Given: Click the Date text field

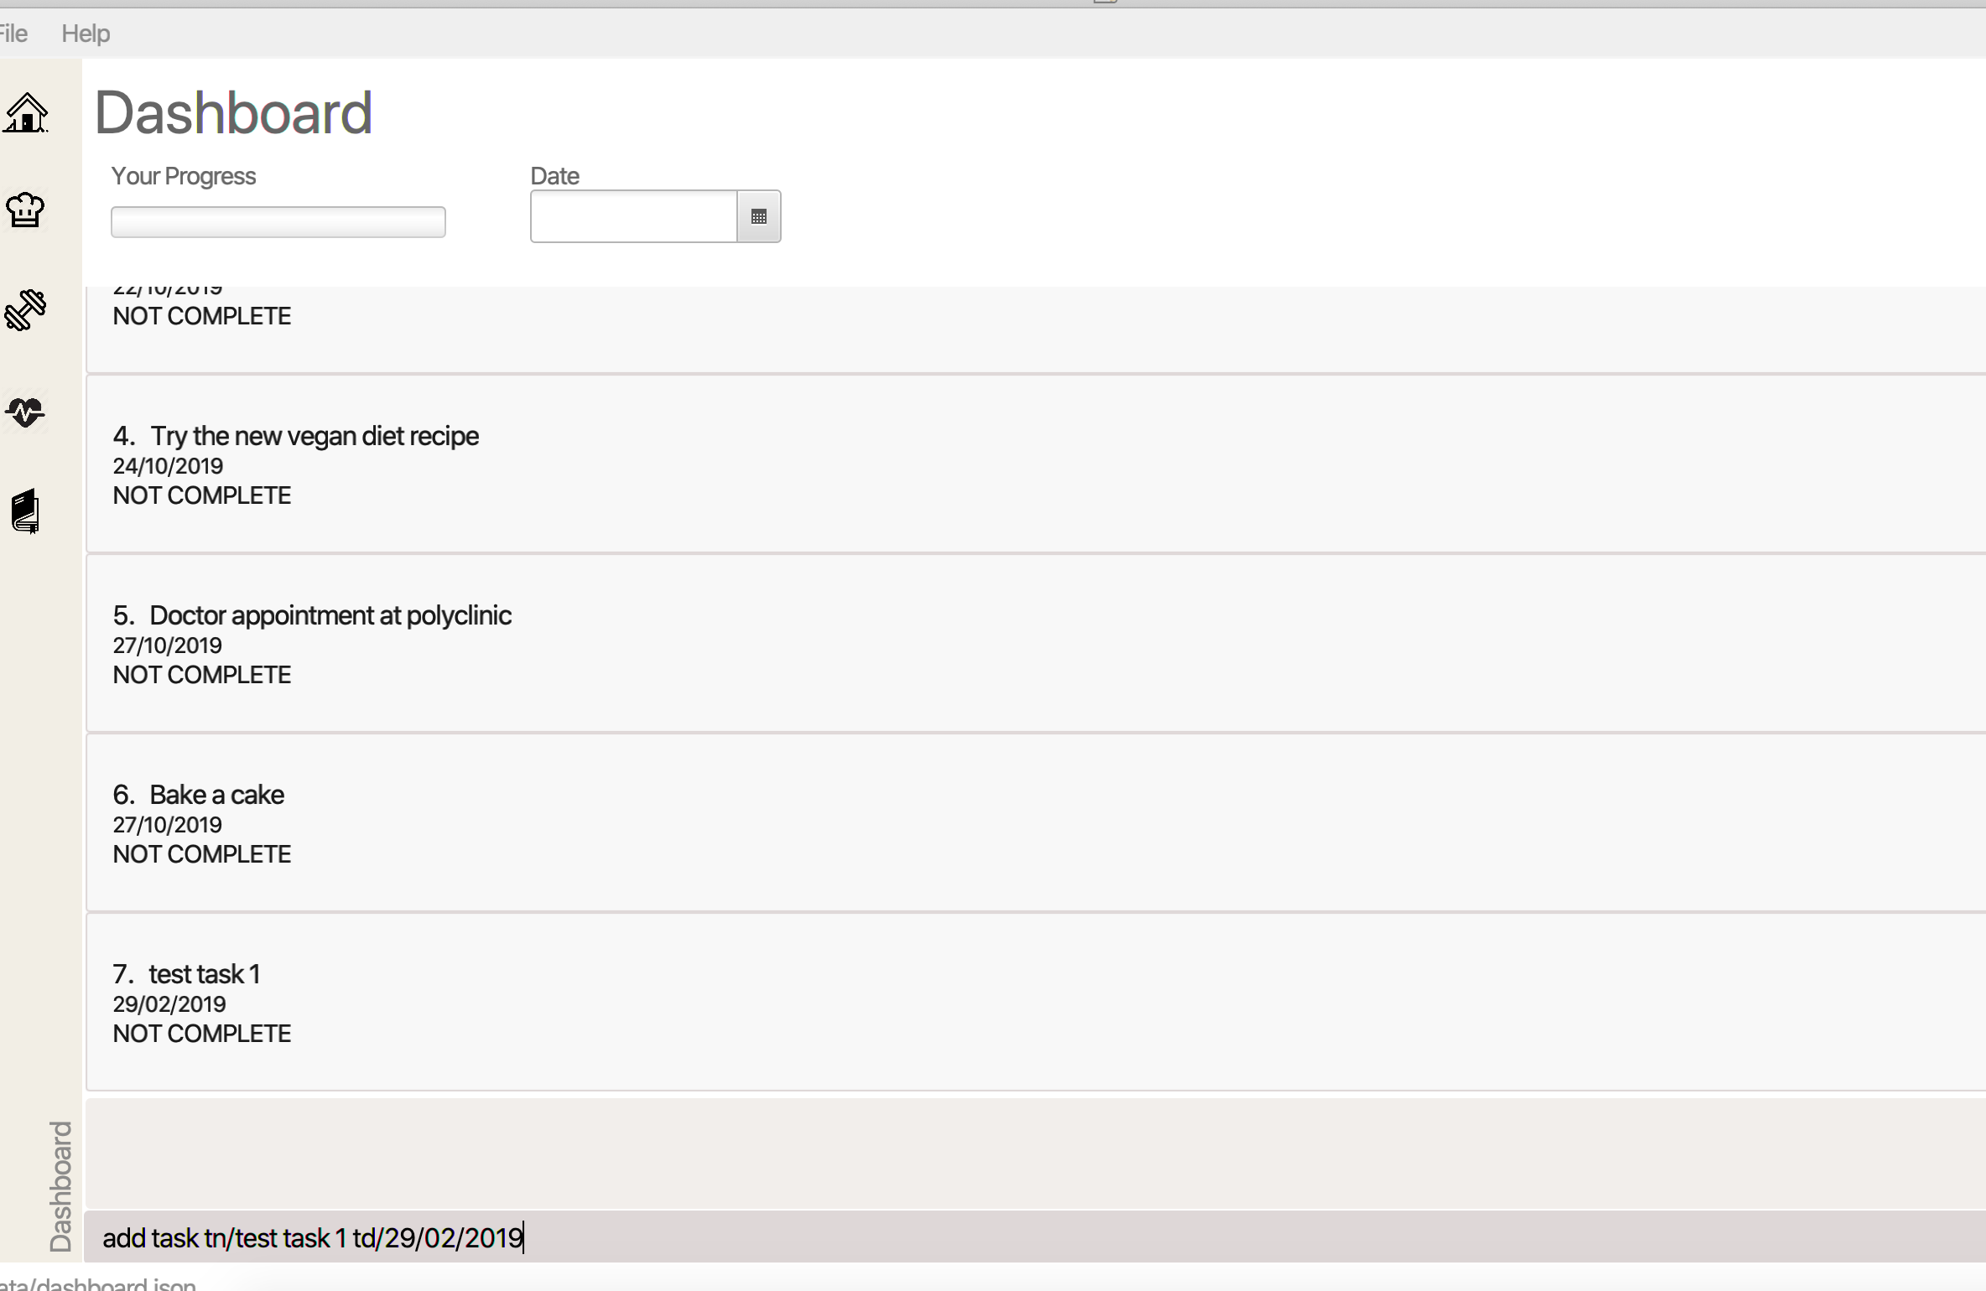Looking at the screenshot, I should tap(633, 217).
